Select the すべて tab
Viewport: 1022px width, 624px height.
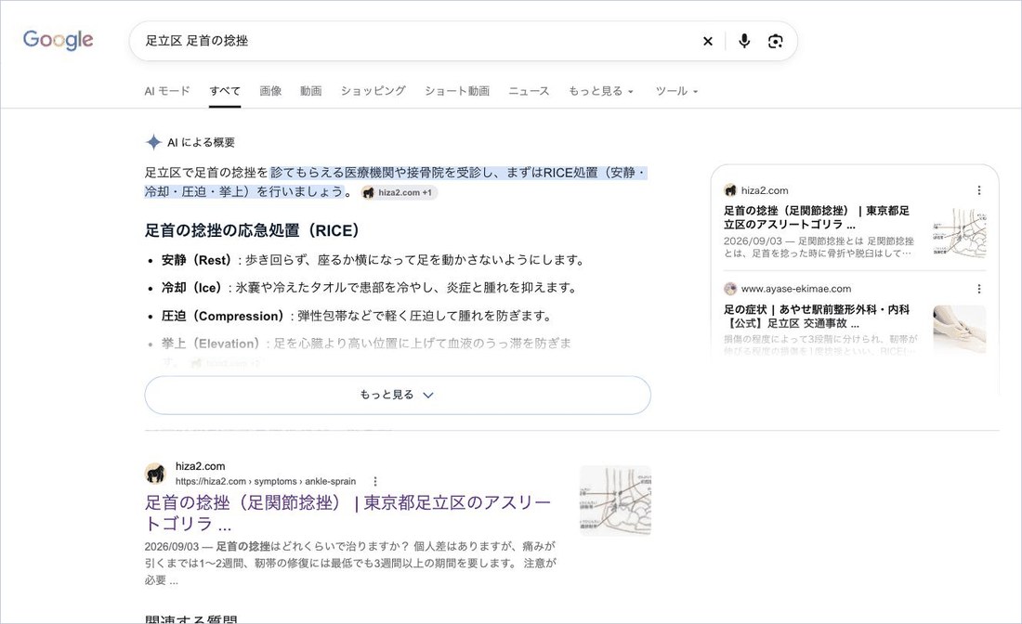pos(225,91)
